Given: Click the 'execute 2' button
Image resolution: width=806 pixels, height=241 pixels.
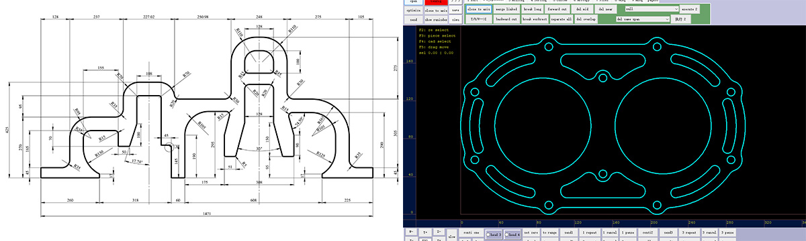Looking at the screenshot, I should (x=690, y=9).
